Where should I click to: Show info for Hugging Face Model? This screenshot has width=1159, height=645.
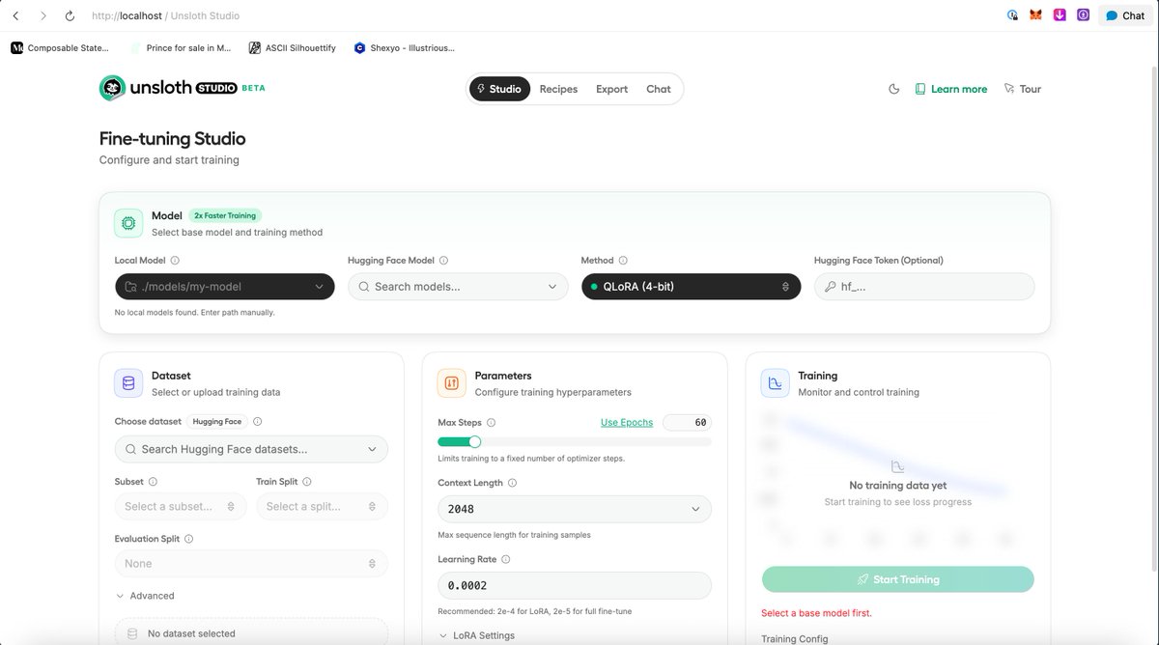click(x=443, y=260)
